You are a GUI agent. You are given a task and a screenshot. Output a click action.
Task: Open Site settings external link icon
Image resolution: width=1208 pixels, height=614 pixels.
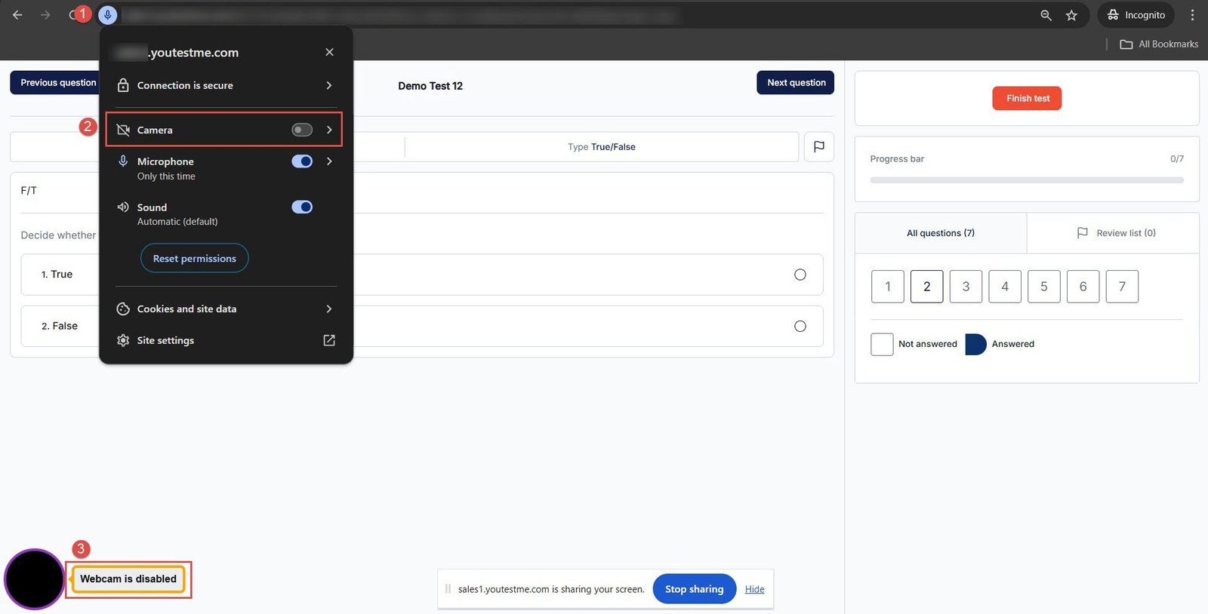click(329, 340)
